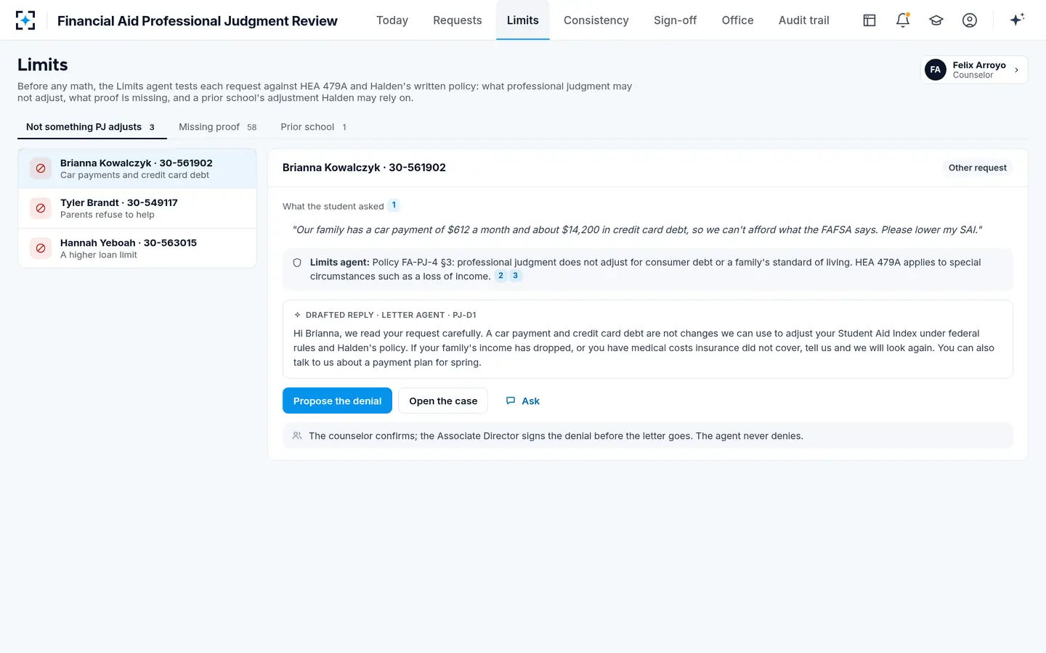Click the app logo icon
The height and width of the screenshot is (653, 1046).
click(25, 20)
